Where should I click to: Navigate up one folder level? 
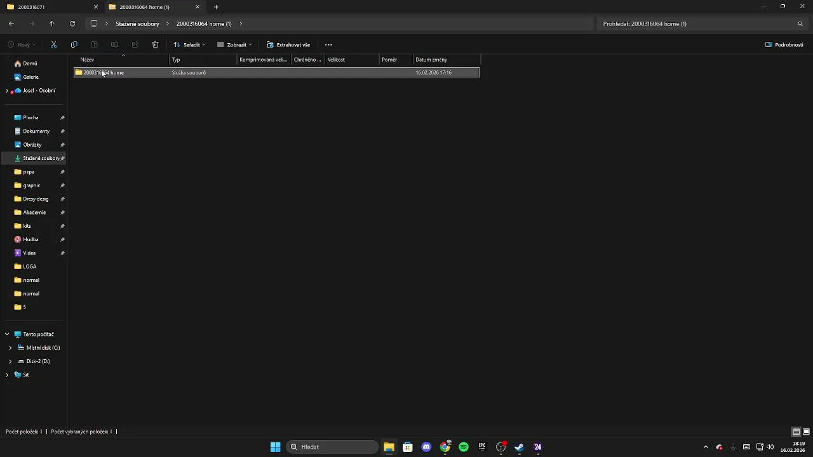[52, 23]
